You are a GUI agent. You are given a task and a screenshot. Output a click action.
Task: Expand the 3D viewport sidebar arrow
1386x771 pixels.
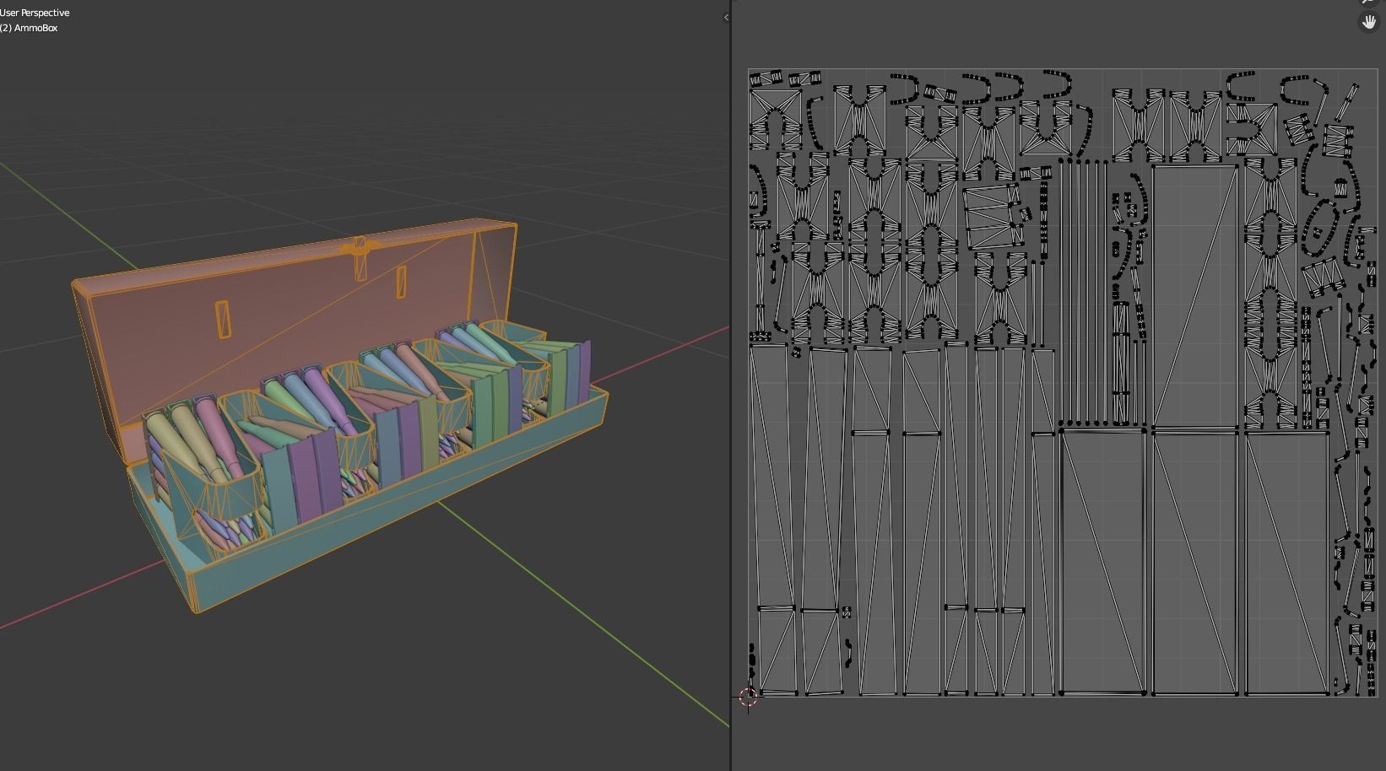(x=726, y=17)
